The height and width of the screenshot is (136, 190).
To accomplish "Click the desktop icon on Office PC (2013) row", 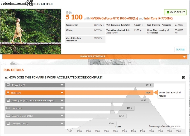I will click(8, 124).
